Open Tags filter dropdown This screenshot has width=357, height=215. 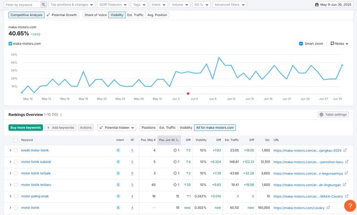point(139,5)
